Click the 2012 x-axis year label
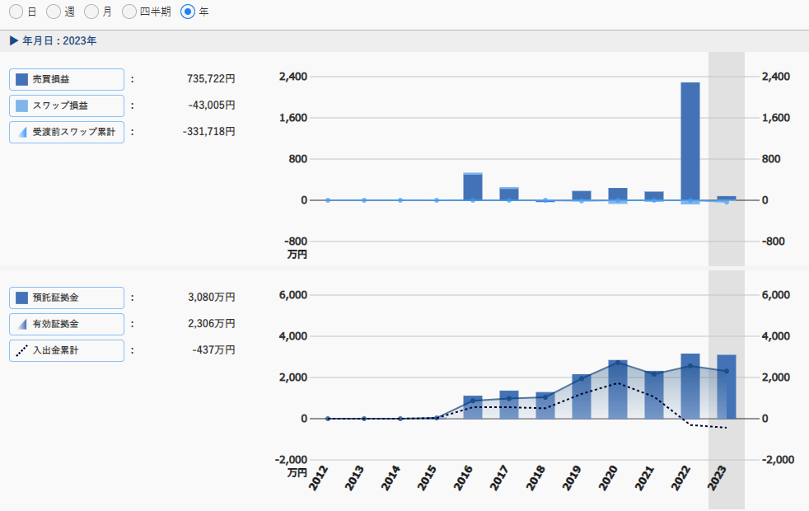 click(x=318, y=478)
